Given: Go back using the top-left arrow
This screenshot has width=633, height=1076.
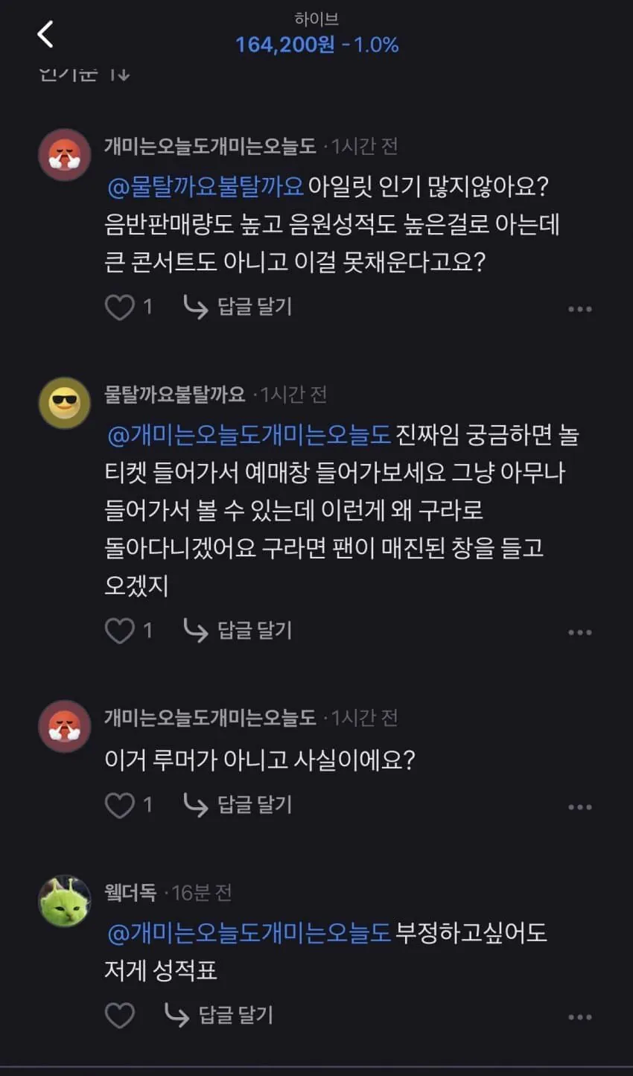Looking at the screenshot, I should 45,34.
